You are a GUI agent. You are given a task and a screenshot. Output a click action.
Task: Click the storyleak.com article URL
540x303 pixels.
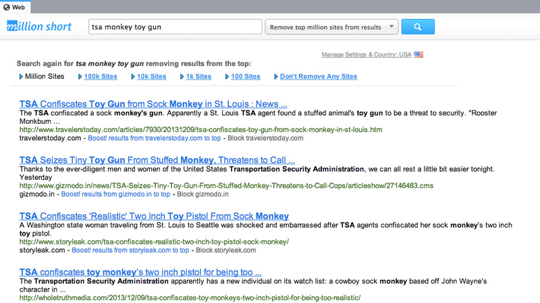coord(154,242)
